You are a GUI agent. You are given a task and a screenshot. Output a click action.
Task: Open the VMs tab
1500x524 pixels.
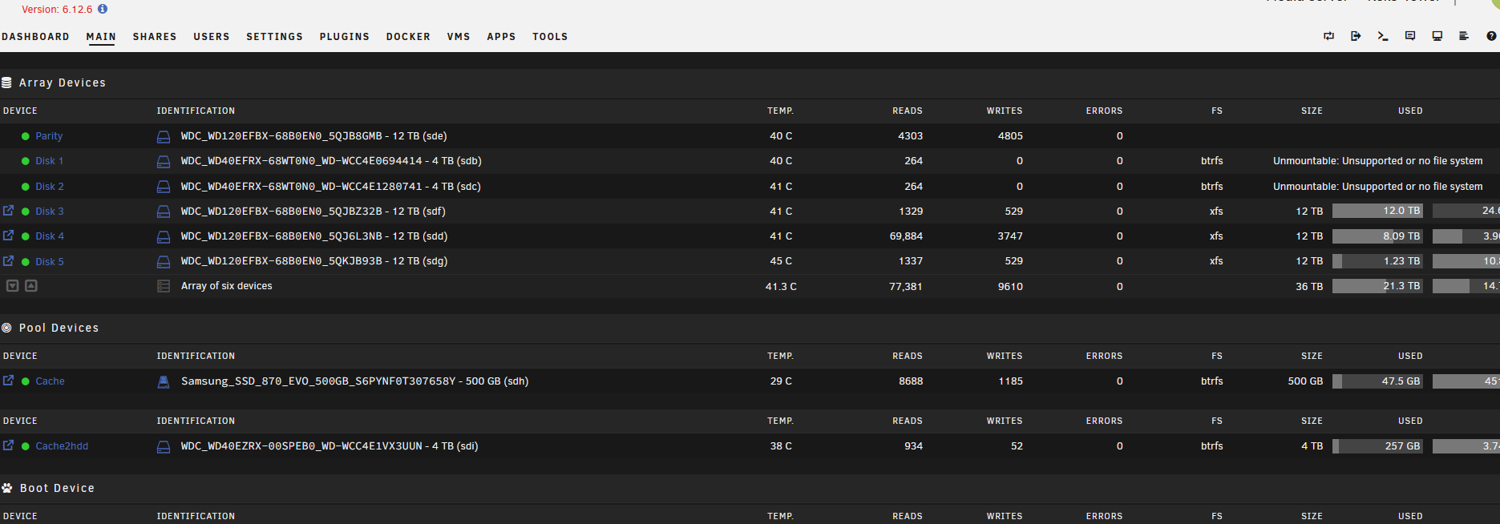(459, 37)
